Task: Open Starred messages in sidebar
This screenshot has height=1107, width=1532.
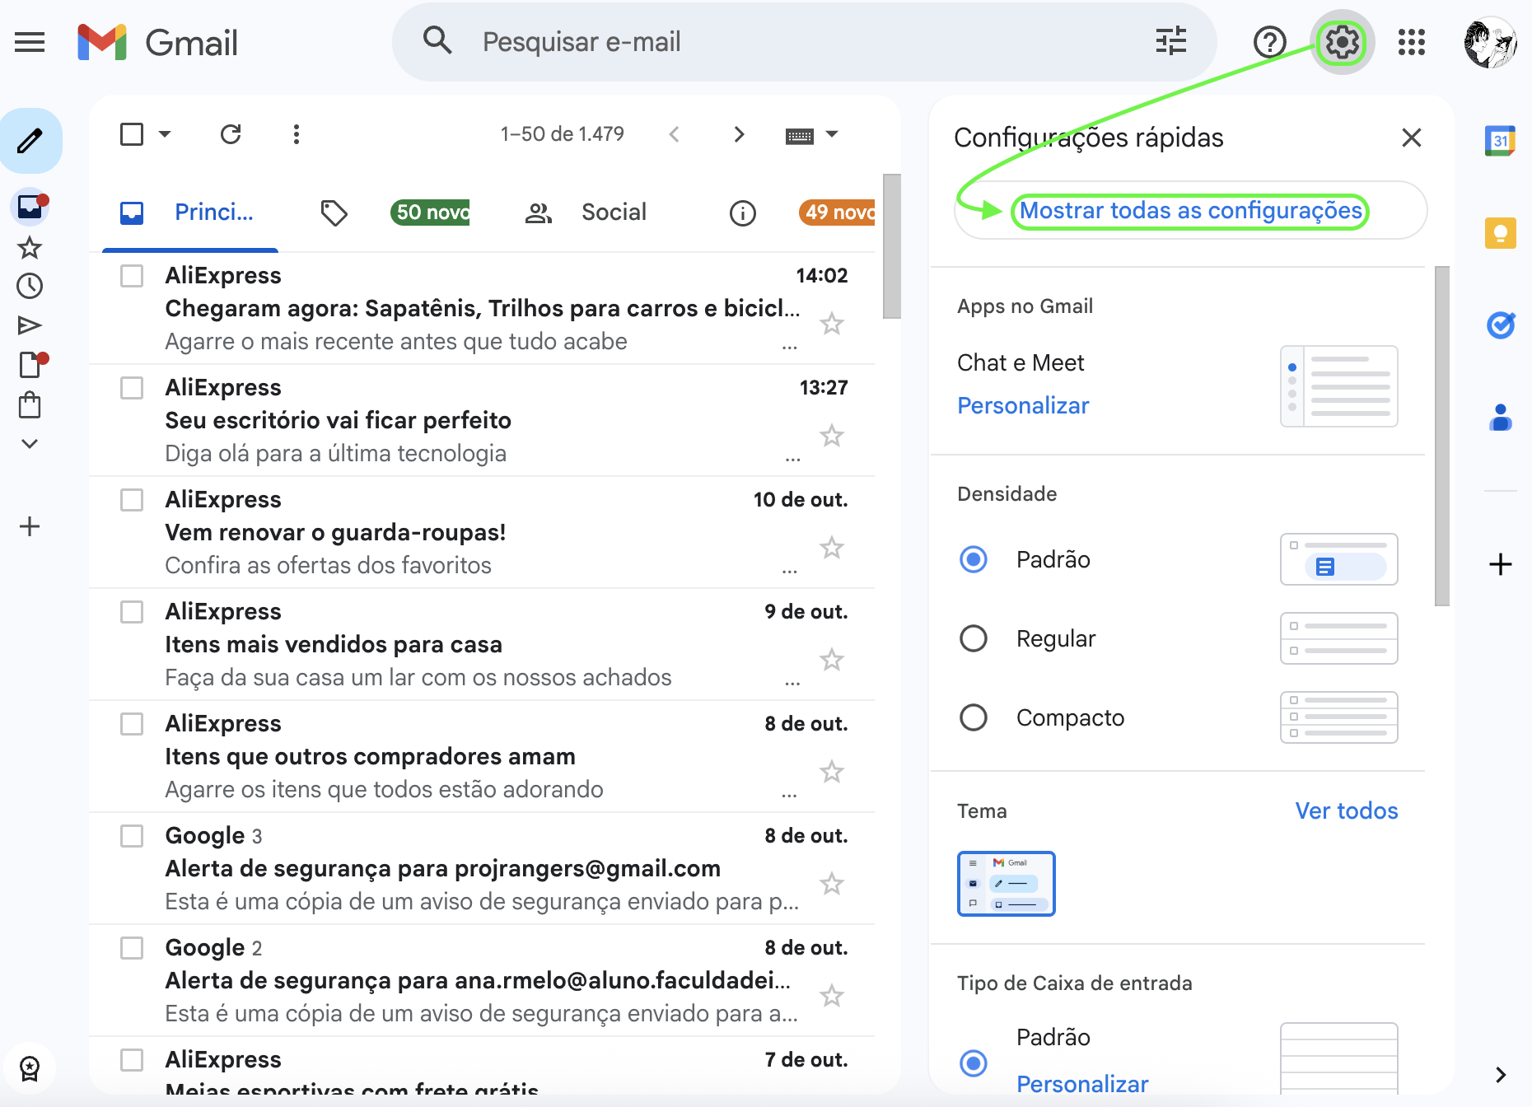Action: 30,247
